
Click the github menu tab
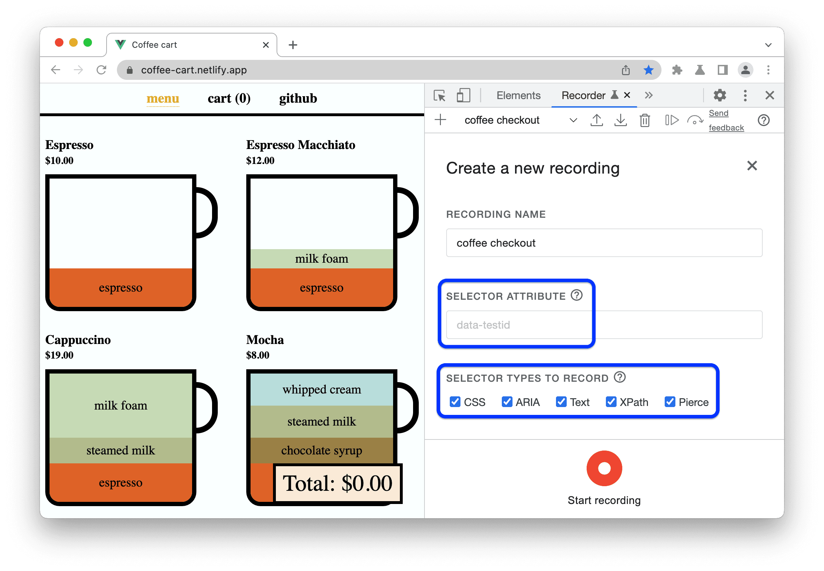tap(297, 98)
